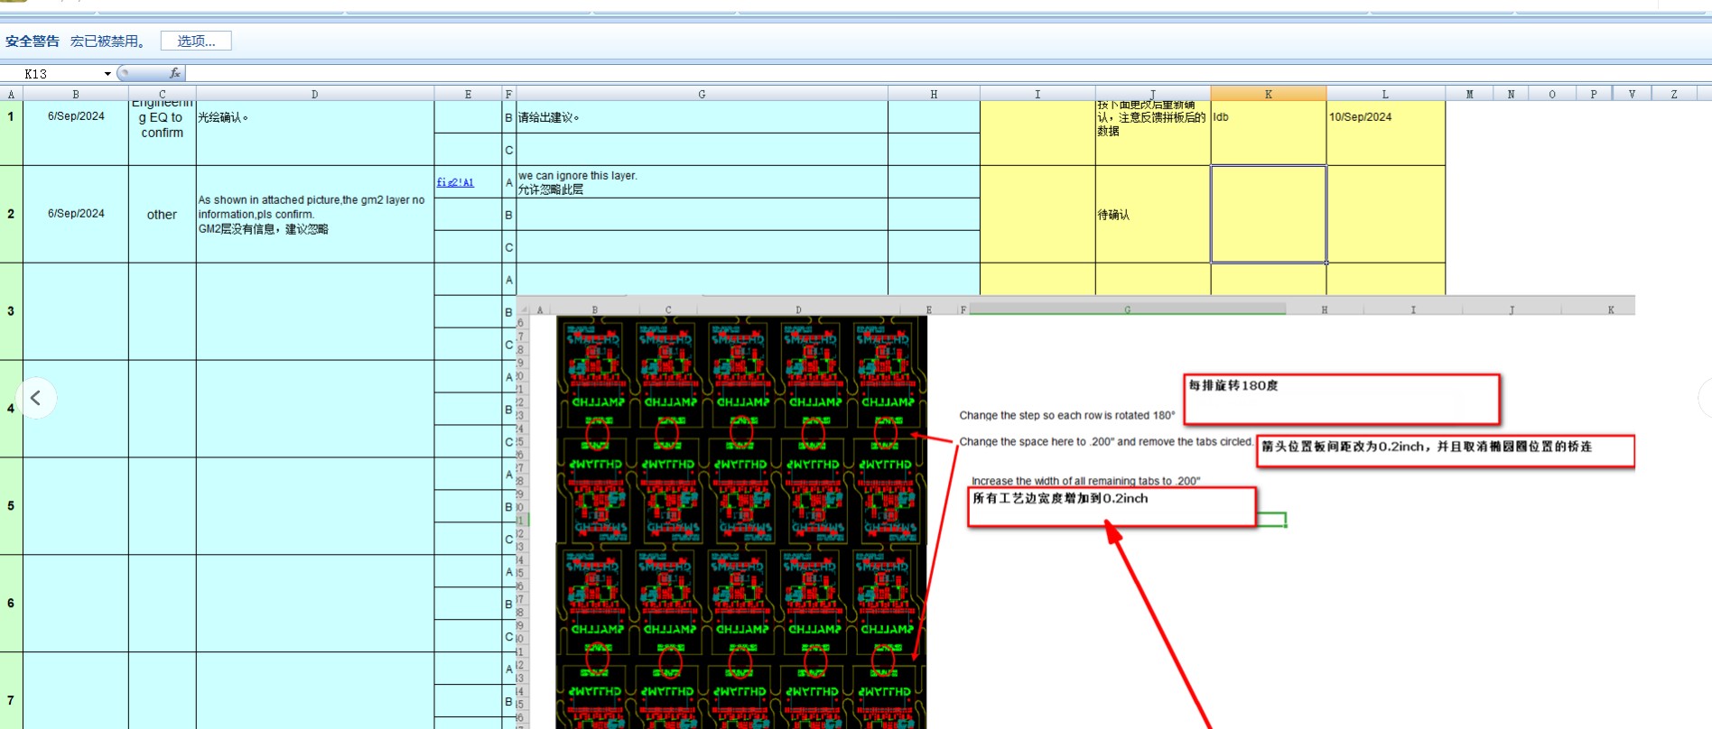The width and height of the screenshot is (1712, 729).
Task: Select row 5 header
Action: 11,506
